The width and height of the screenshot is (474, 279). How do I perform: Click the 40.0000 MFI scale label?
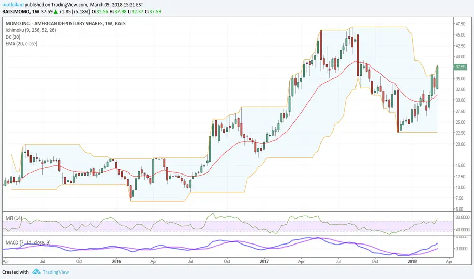(x=462, y=229)
